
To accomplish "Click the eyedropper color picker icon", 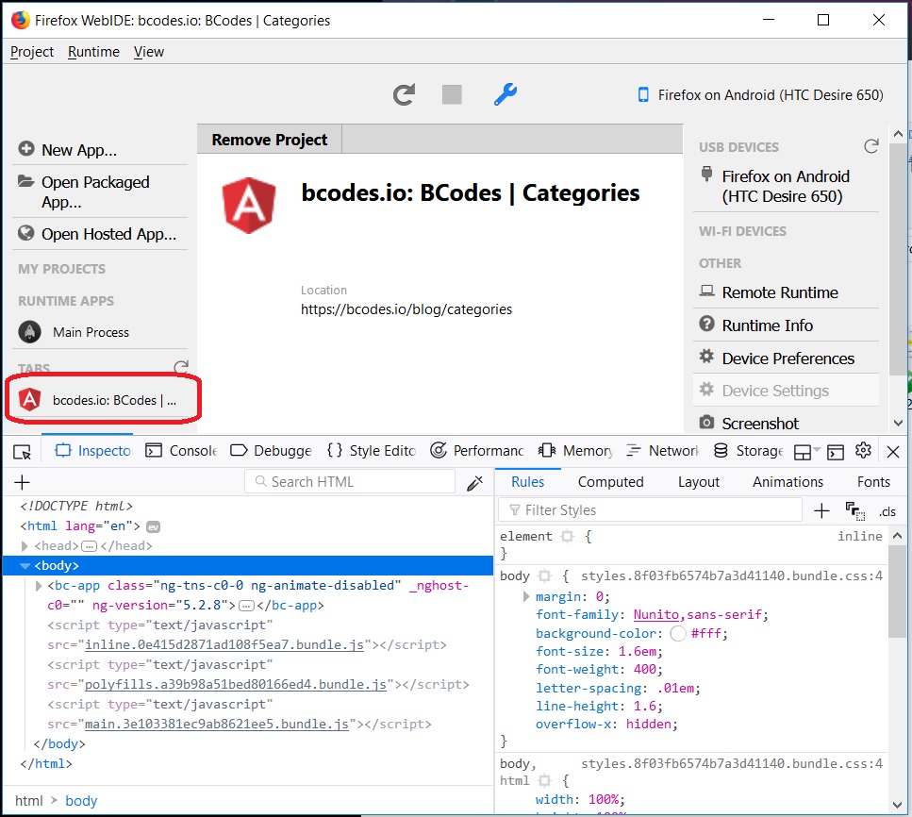I will tap(474, 483).
